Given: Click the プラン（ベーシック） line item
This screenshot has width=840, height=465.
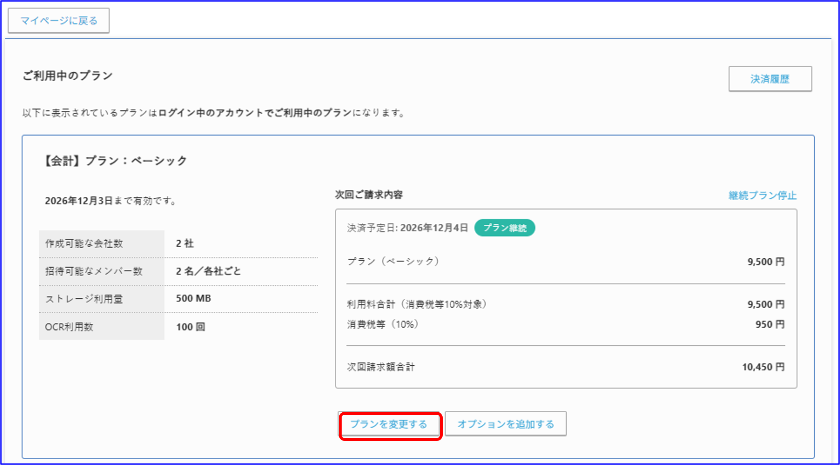Looking at the screenshot, I should click(394, 262).
